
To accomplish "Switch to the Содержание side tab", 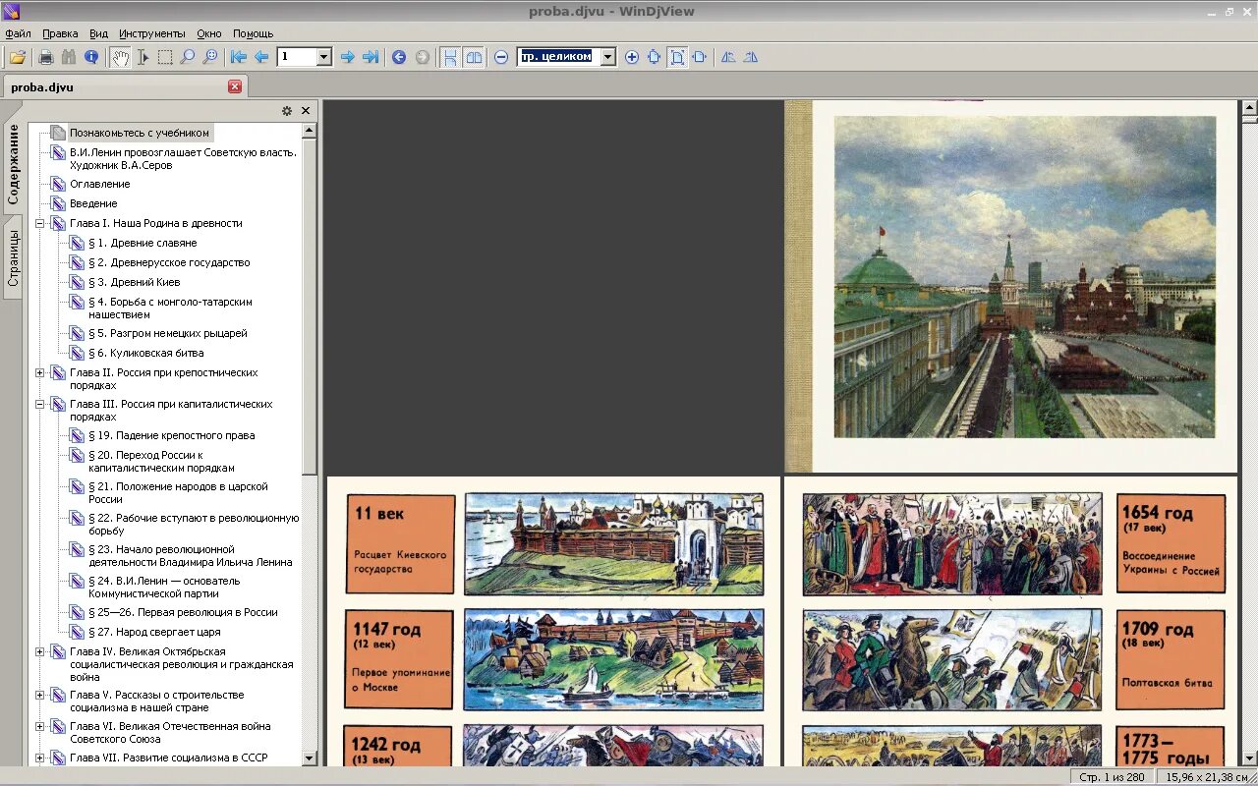I will pyautogui.click(x=13, y=164).
